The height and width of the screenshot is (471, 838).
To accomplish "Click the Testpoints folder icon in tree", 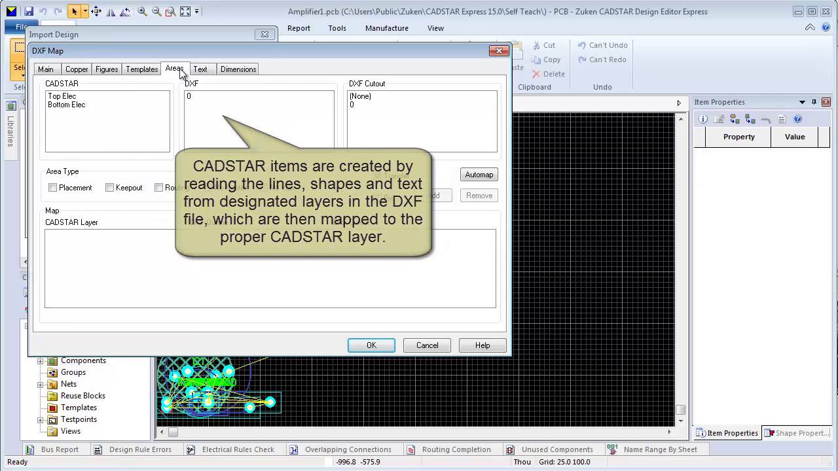I will click(x=52, y=419).
